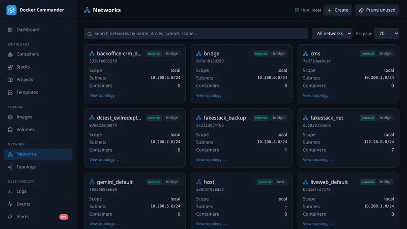Click the host driver tag on host card

(x=280, y=182)
